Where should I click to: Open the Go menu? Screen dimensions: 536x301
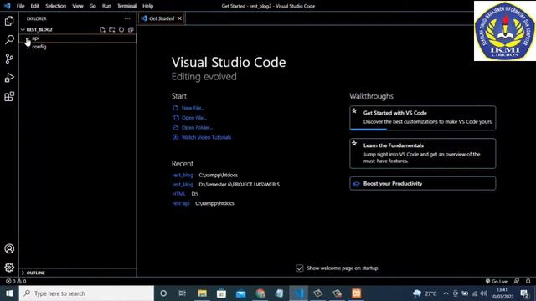click(92, 6)
